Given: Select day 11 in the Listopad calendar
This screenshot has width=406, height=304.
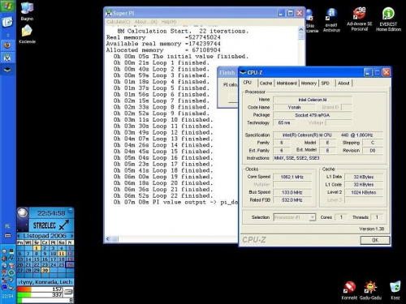Looking at the screenshot, I should coord(62,254).
